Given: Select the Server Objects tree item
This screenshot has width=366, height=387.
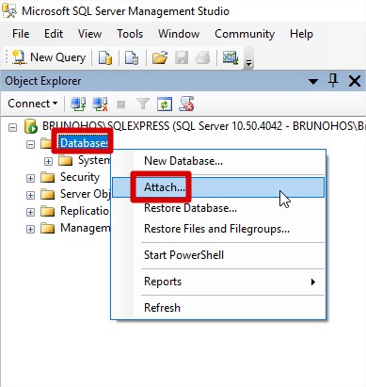Looking at the screenshot, I should 85,194.
